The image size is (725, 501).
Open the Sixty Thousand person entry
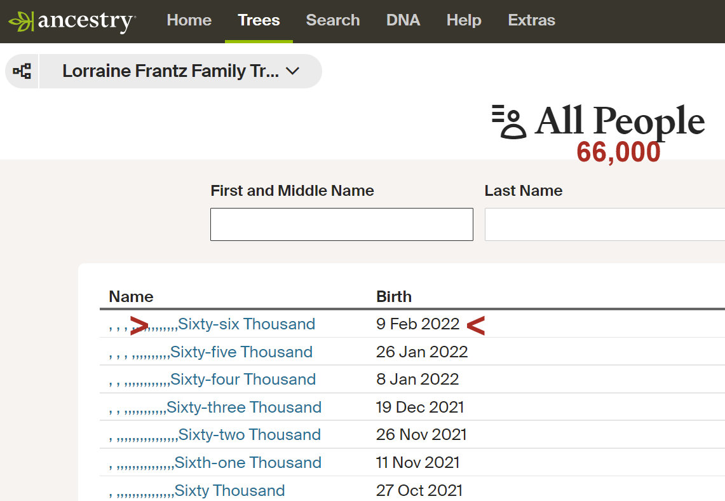(x=229, y=491)
